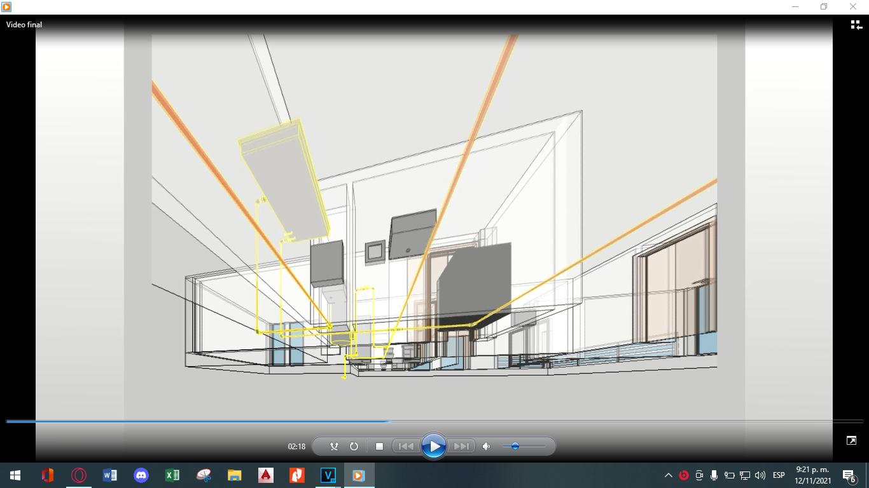The height and width of the screenshot is (488, 869).
Task: Open Microsoft Office from the taskbar
Action: click(x=48, y=475)
